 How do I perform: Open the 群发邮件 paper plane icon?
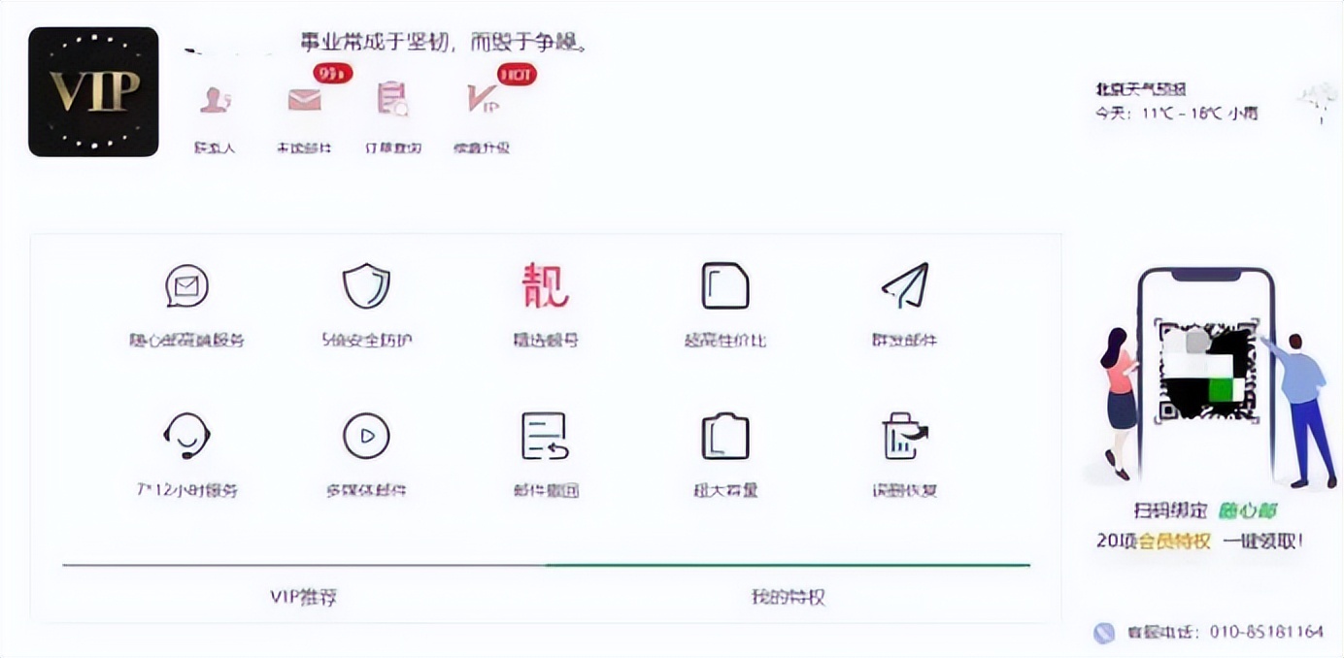(905, 285)
